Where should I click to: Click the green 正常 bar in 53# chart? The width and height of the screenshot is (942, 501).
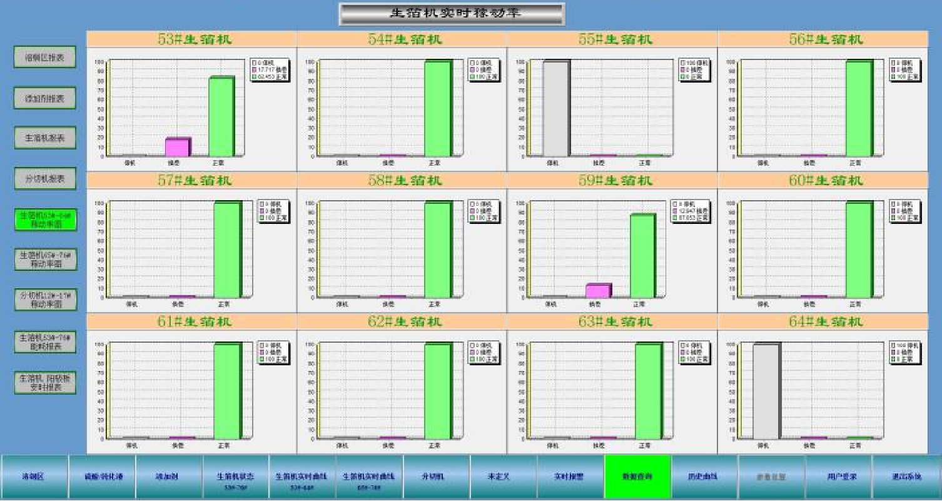[221, 116]
